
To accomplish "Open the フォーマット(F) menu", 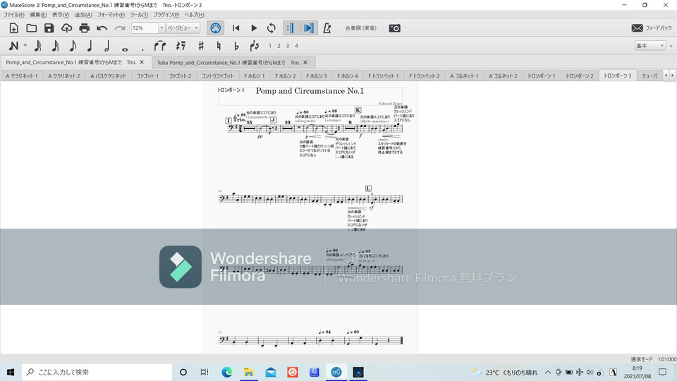I will point(111,15).
